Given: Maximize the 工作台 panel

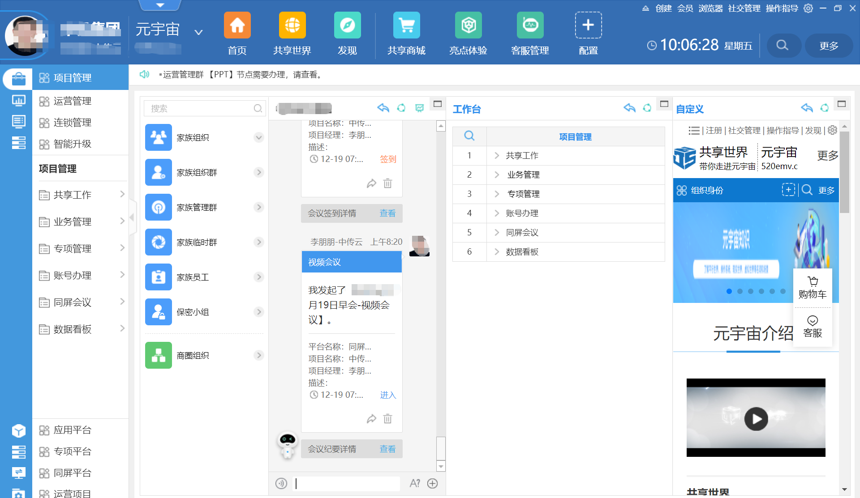Looking at the screenshot, I should click(x=664, y=104).
